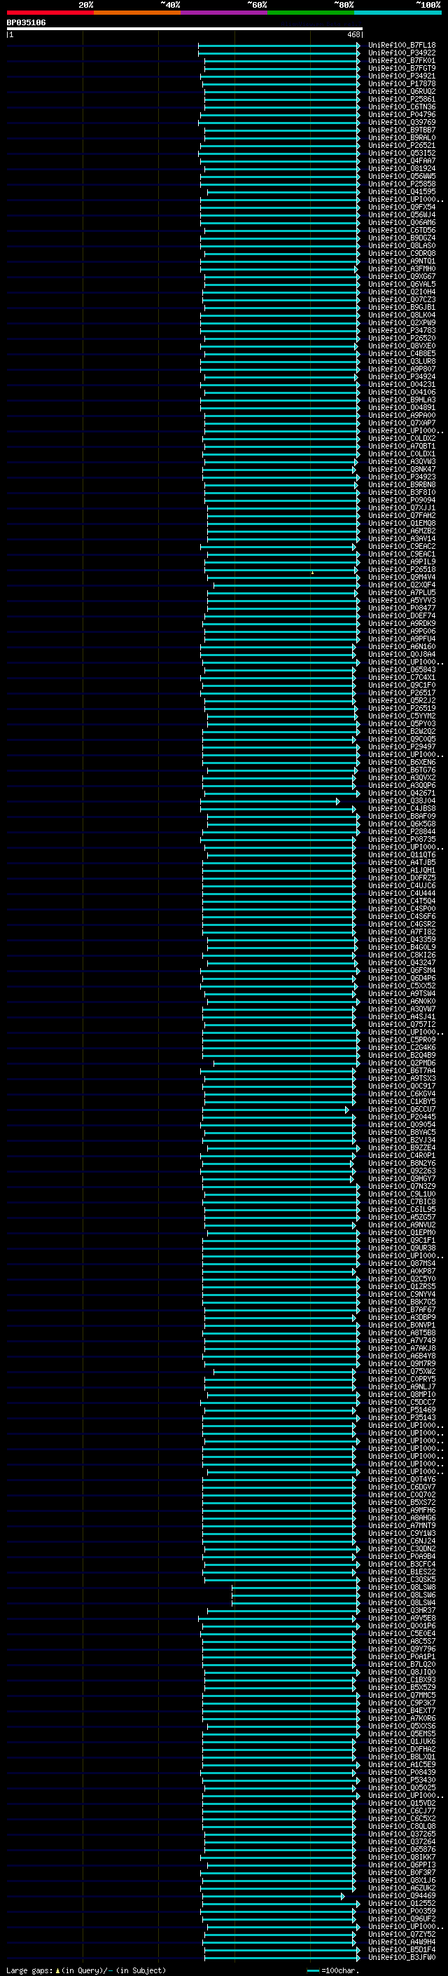Image resolution: width=448 pixels, height=1976 pixels.
Task: Open hit UniRef100_P17878
Action: [401, 83]
